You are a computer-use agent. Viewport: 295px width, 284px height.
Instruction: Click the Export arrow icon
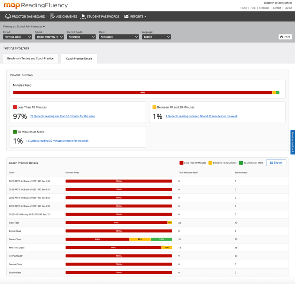[x=271, y=163]
